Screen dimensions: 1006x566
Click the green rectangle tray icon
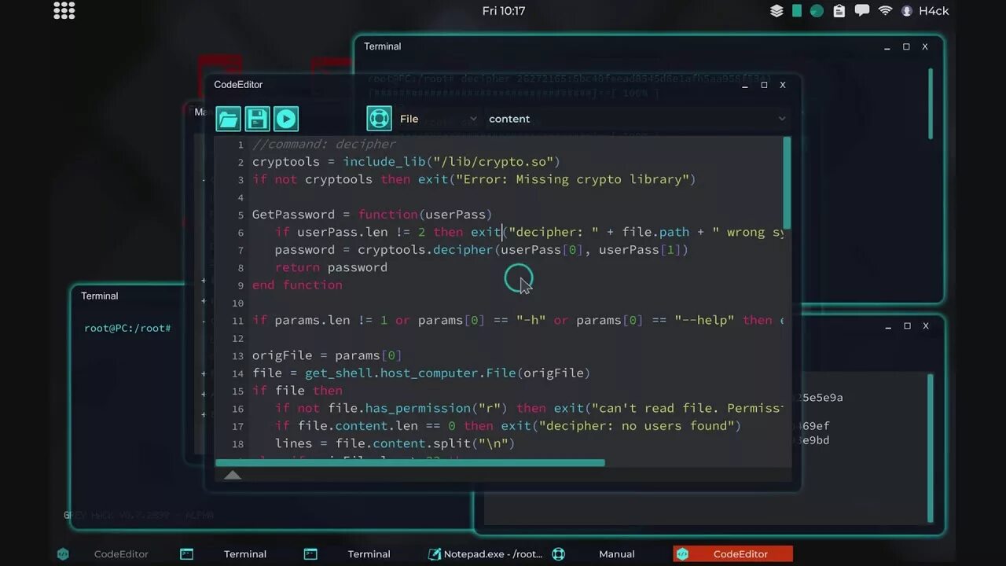(x=797, y=11)
